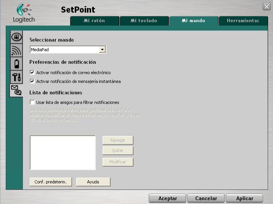Open the button settings sidebar icon

click(x=16, y=37)
